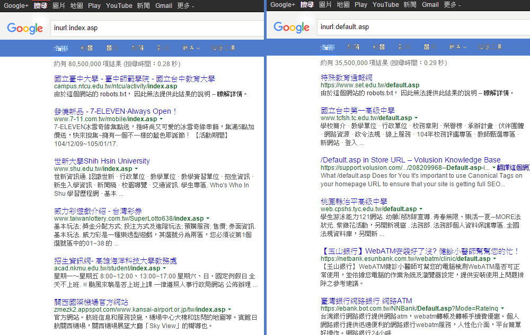
Task: Expand the arrow beside acad.nkmu.edu.tw URL
Action: coord(164,268)
